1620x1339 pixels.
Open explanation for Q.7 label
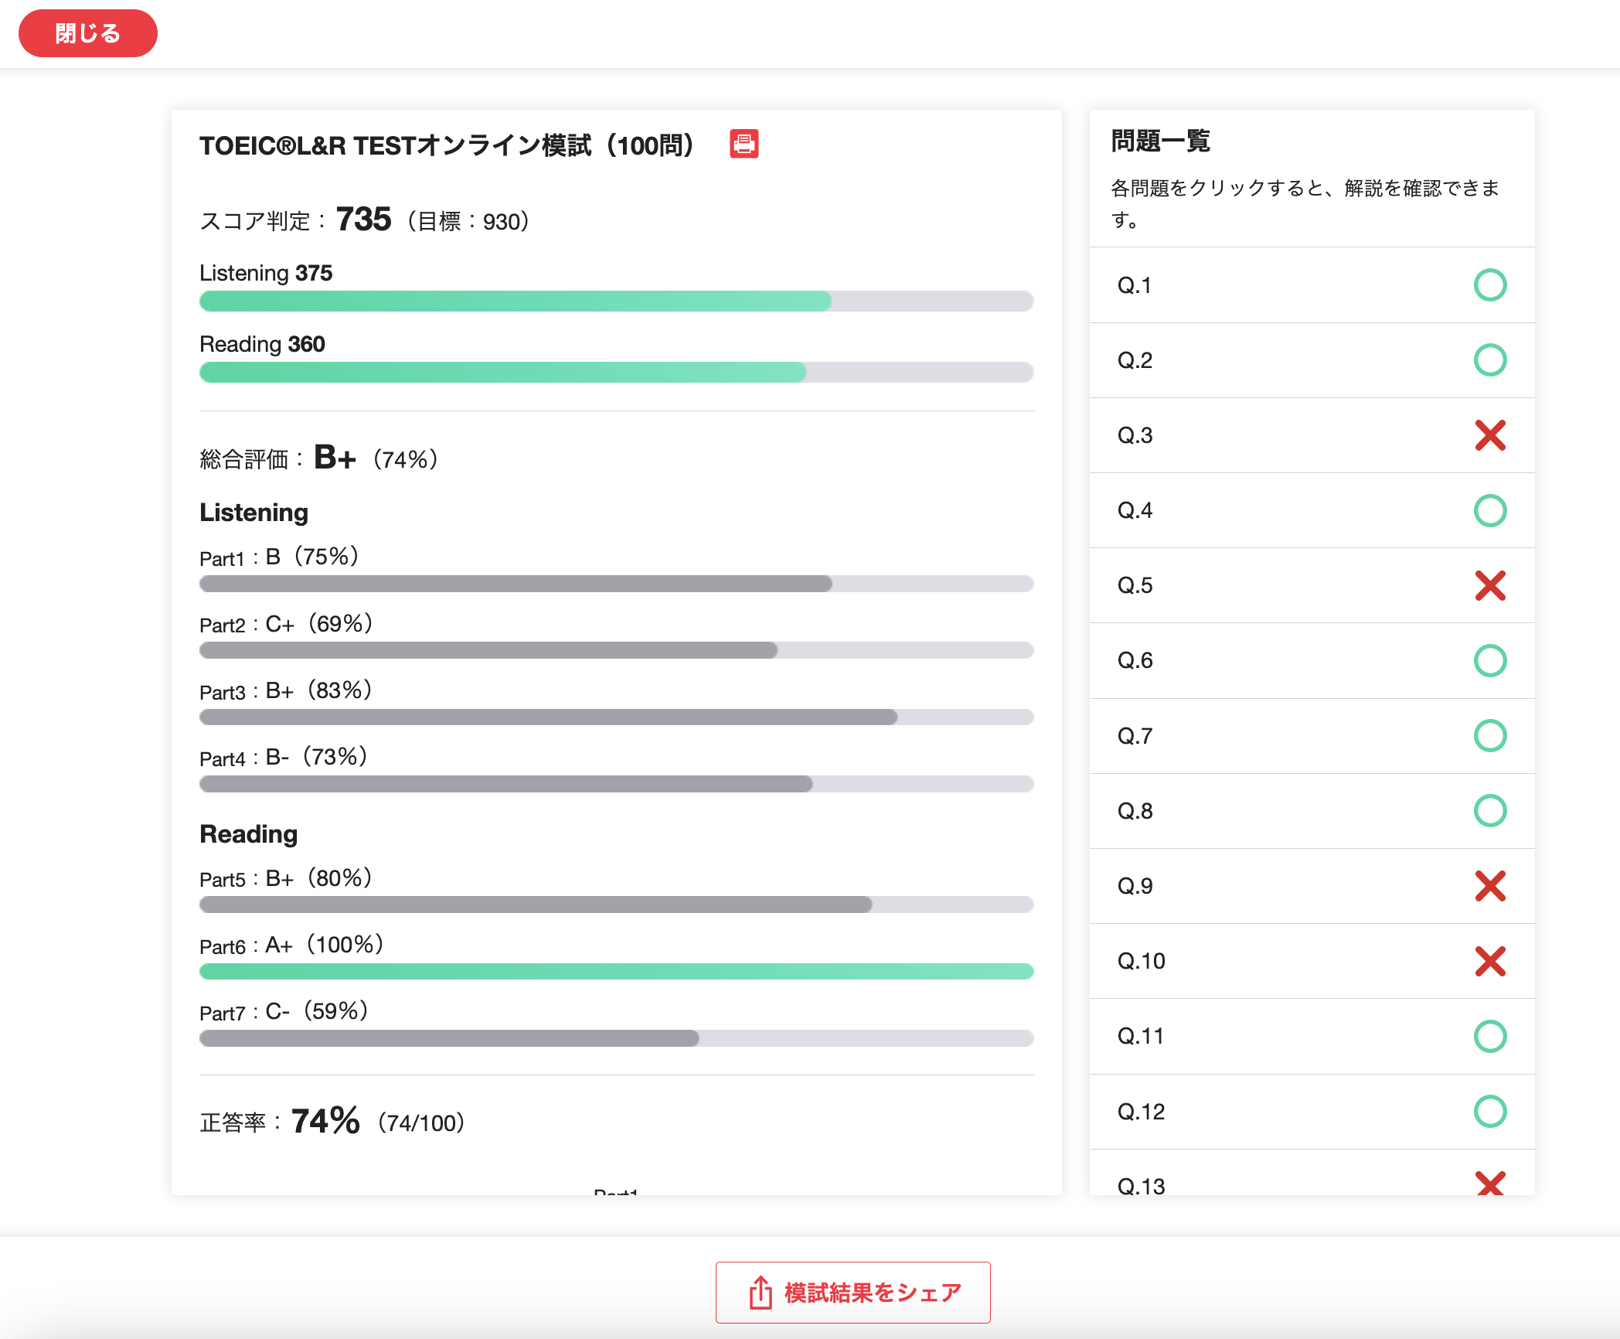(x=1134, y=736)
